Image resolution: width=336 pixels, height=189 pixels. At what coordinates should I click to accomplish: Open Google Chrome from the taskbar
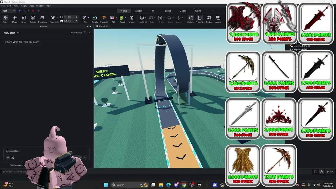point(184,185)
